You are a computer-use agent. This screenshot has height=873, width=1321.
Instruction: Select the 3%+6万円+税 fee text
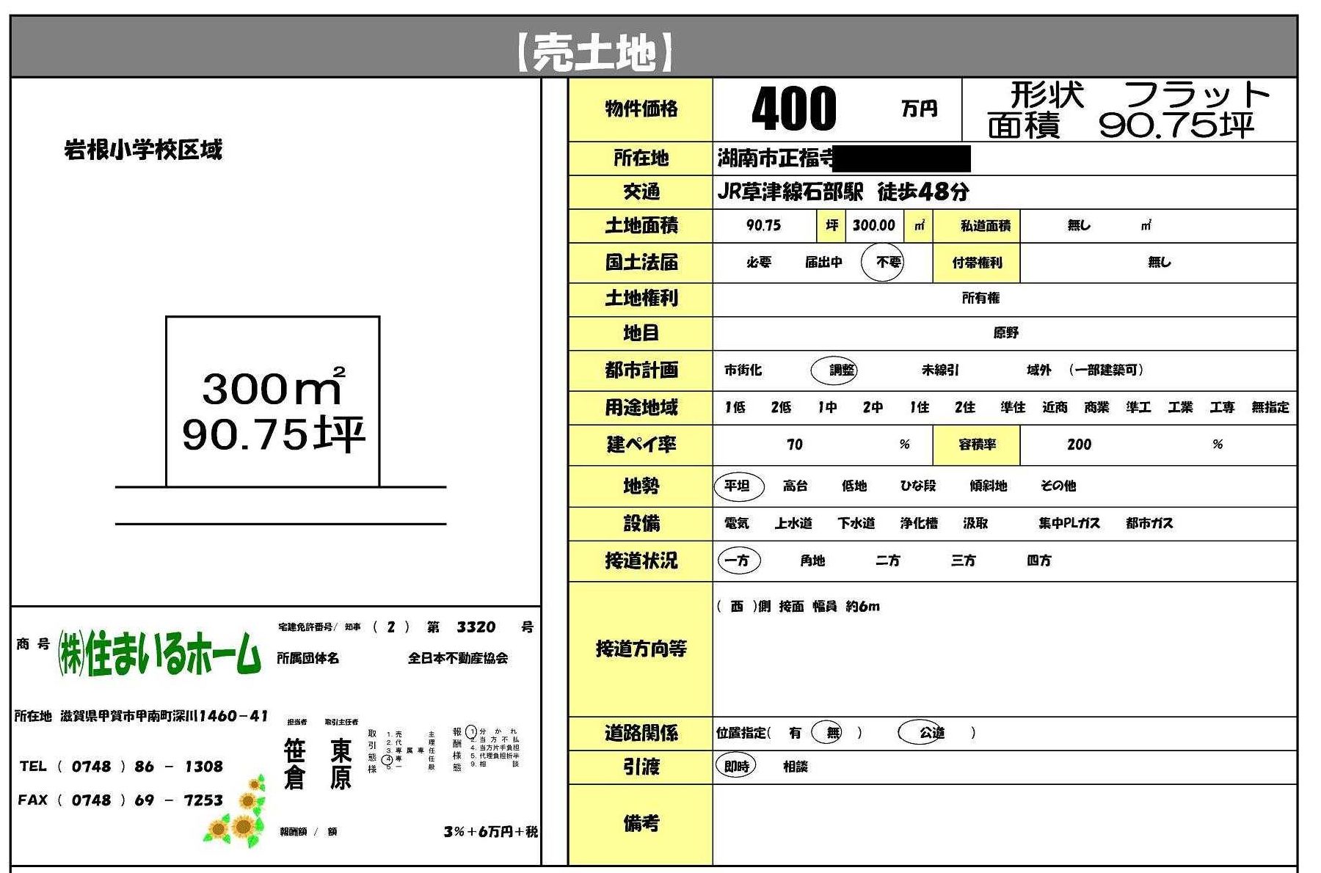(x=490, y=832)
